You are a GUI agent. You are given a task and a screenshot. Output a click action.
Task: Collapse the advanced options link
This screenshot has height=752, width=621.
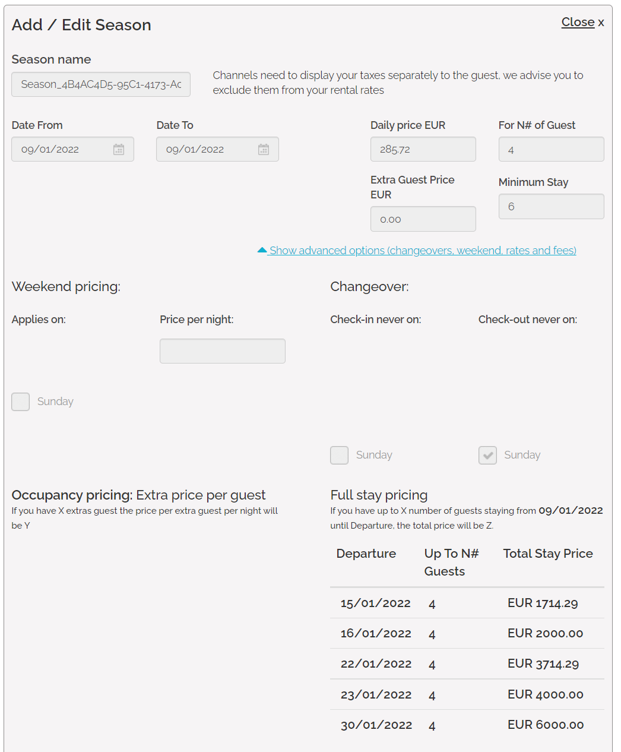coord(423,251)
